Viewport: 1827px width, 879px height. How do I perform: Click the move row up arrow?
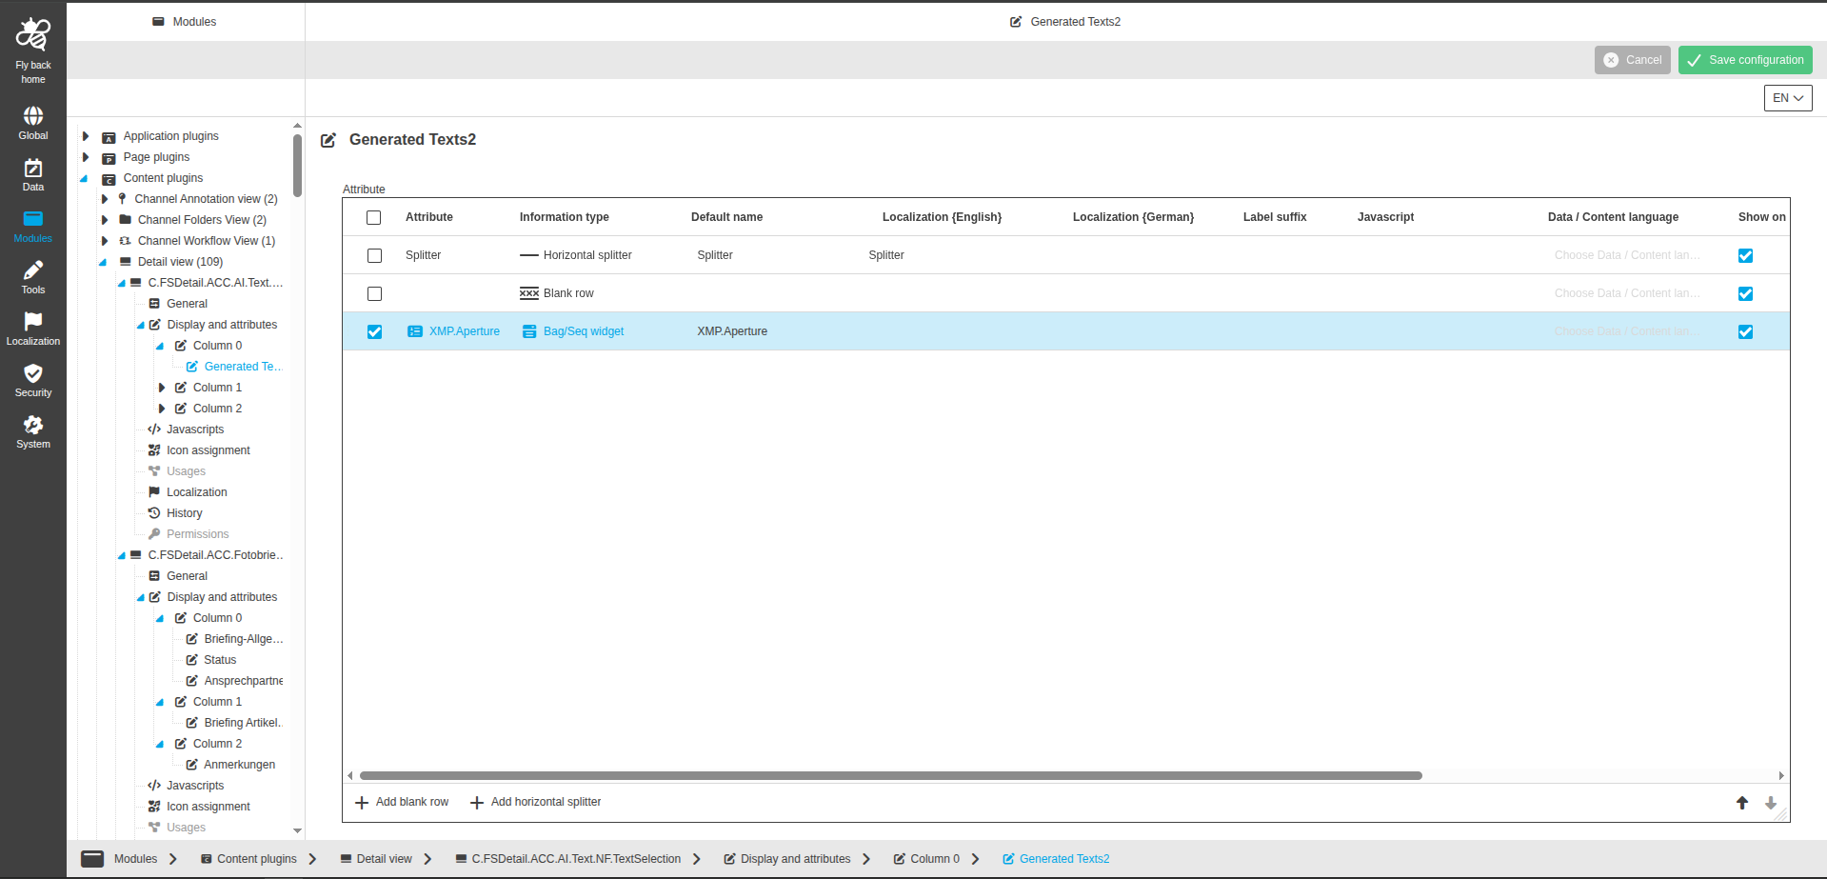pos(1742,803)
